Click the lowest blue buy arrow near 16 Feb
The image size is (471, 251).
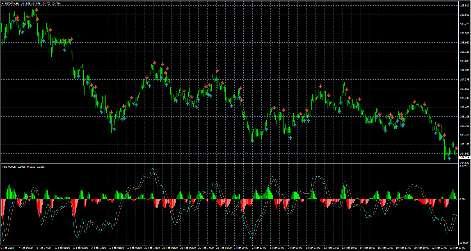click(114, 129)
